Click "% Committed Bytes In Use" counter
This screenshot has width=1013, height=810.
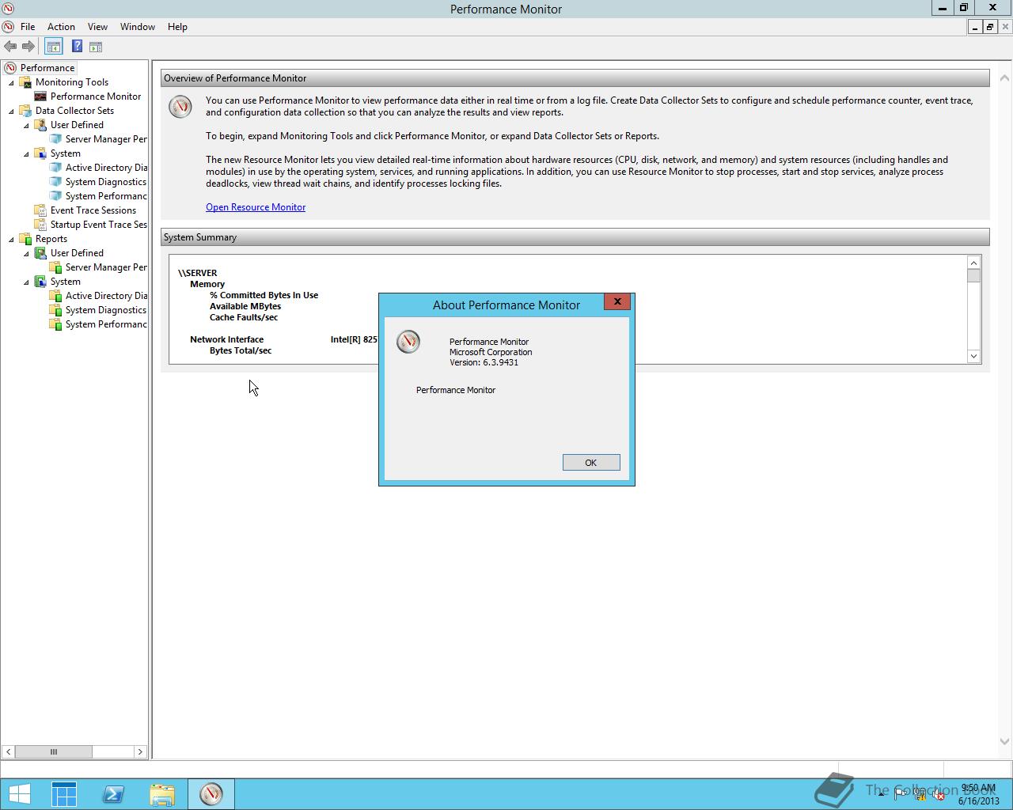[264, 295]
